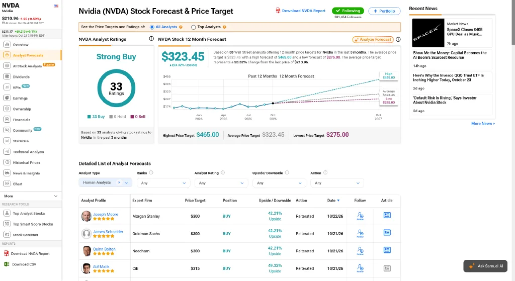Open Top Smart Score Stocks icon
515x281 pixels.
tap(7, 224)
